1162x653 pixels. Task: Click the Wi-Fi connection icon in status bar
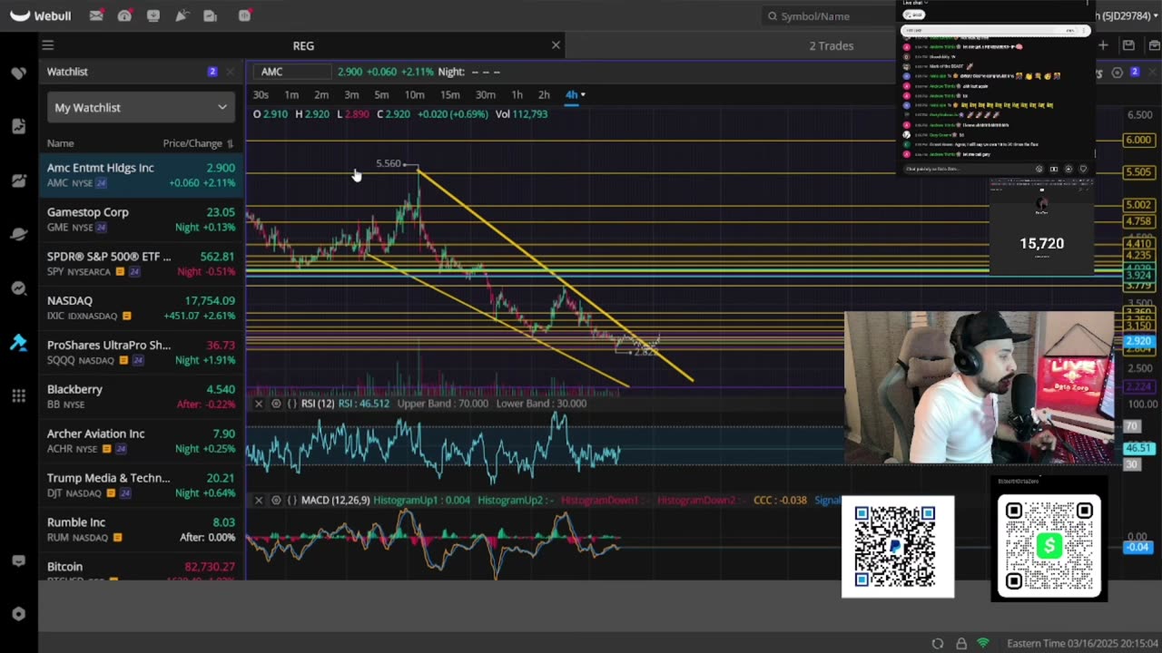coord(983,643)
